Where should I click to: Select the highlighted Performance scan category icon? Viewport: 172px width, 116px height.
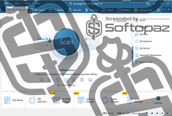tap(58, 80)
